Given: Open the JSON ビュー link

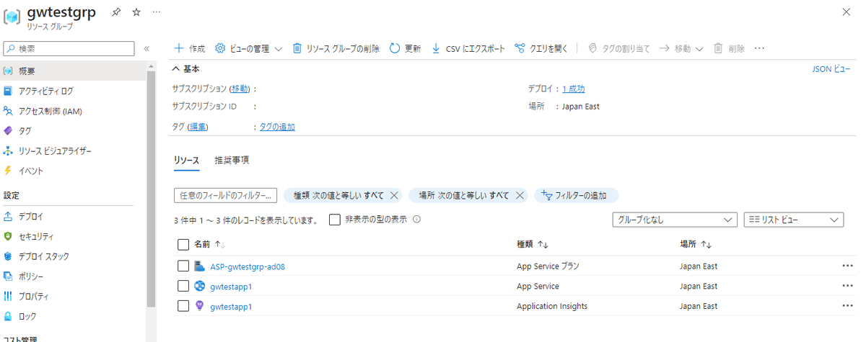Looking at the screenshot, I should (x=831, y=68).
